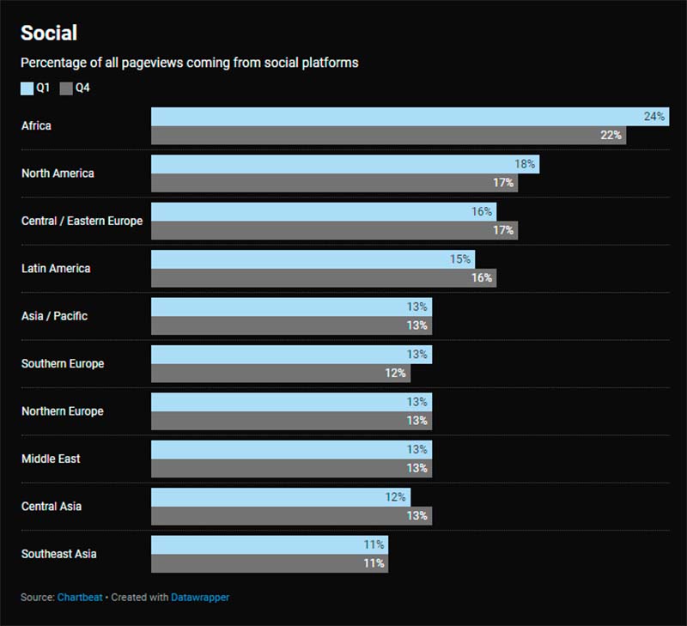
Task: Click the Northern Europe row label
Action: point(62,411)
